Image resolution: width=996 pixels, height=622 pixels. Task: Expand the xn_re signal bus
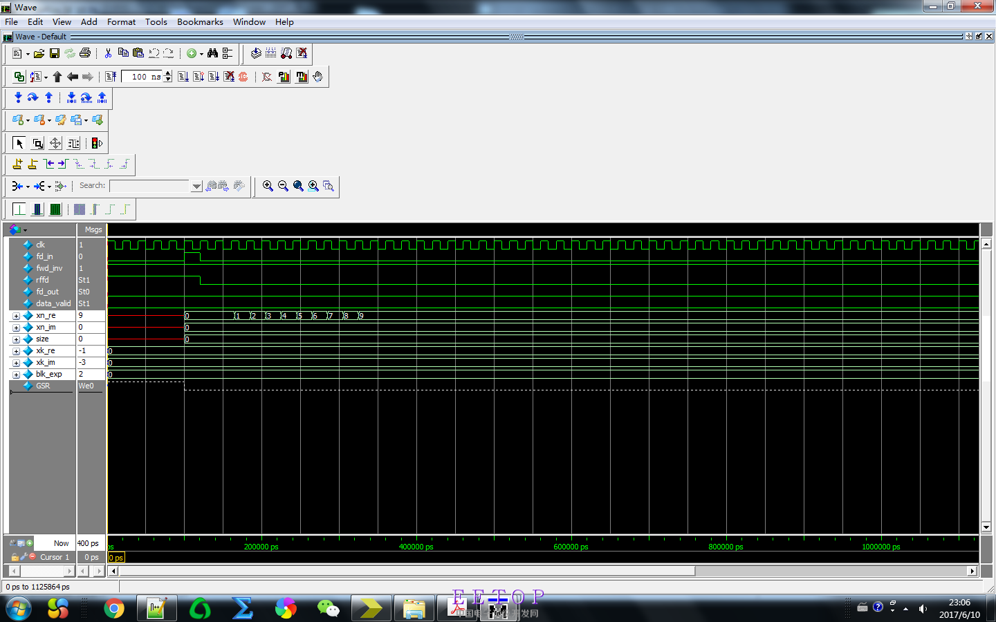point(16,316)
